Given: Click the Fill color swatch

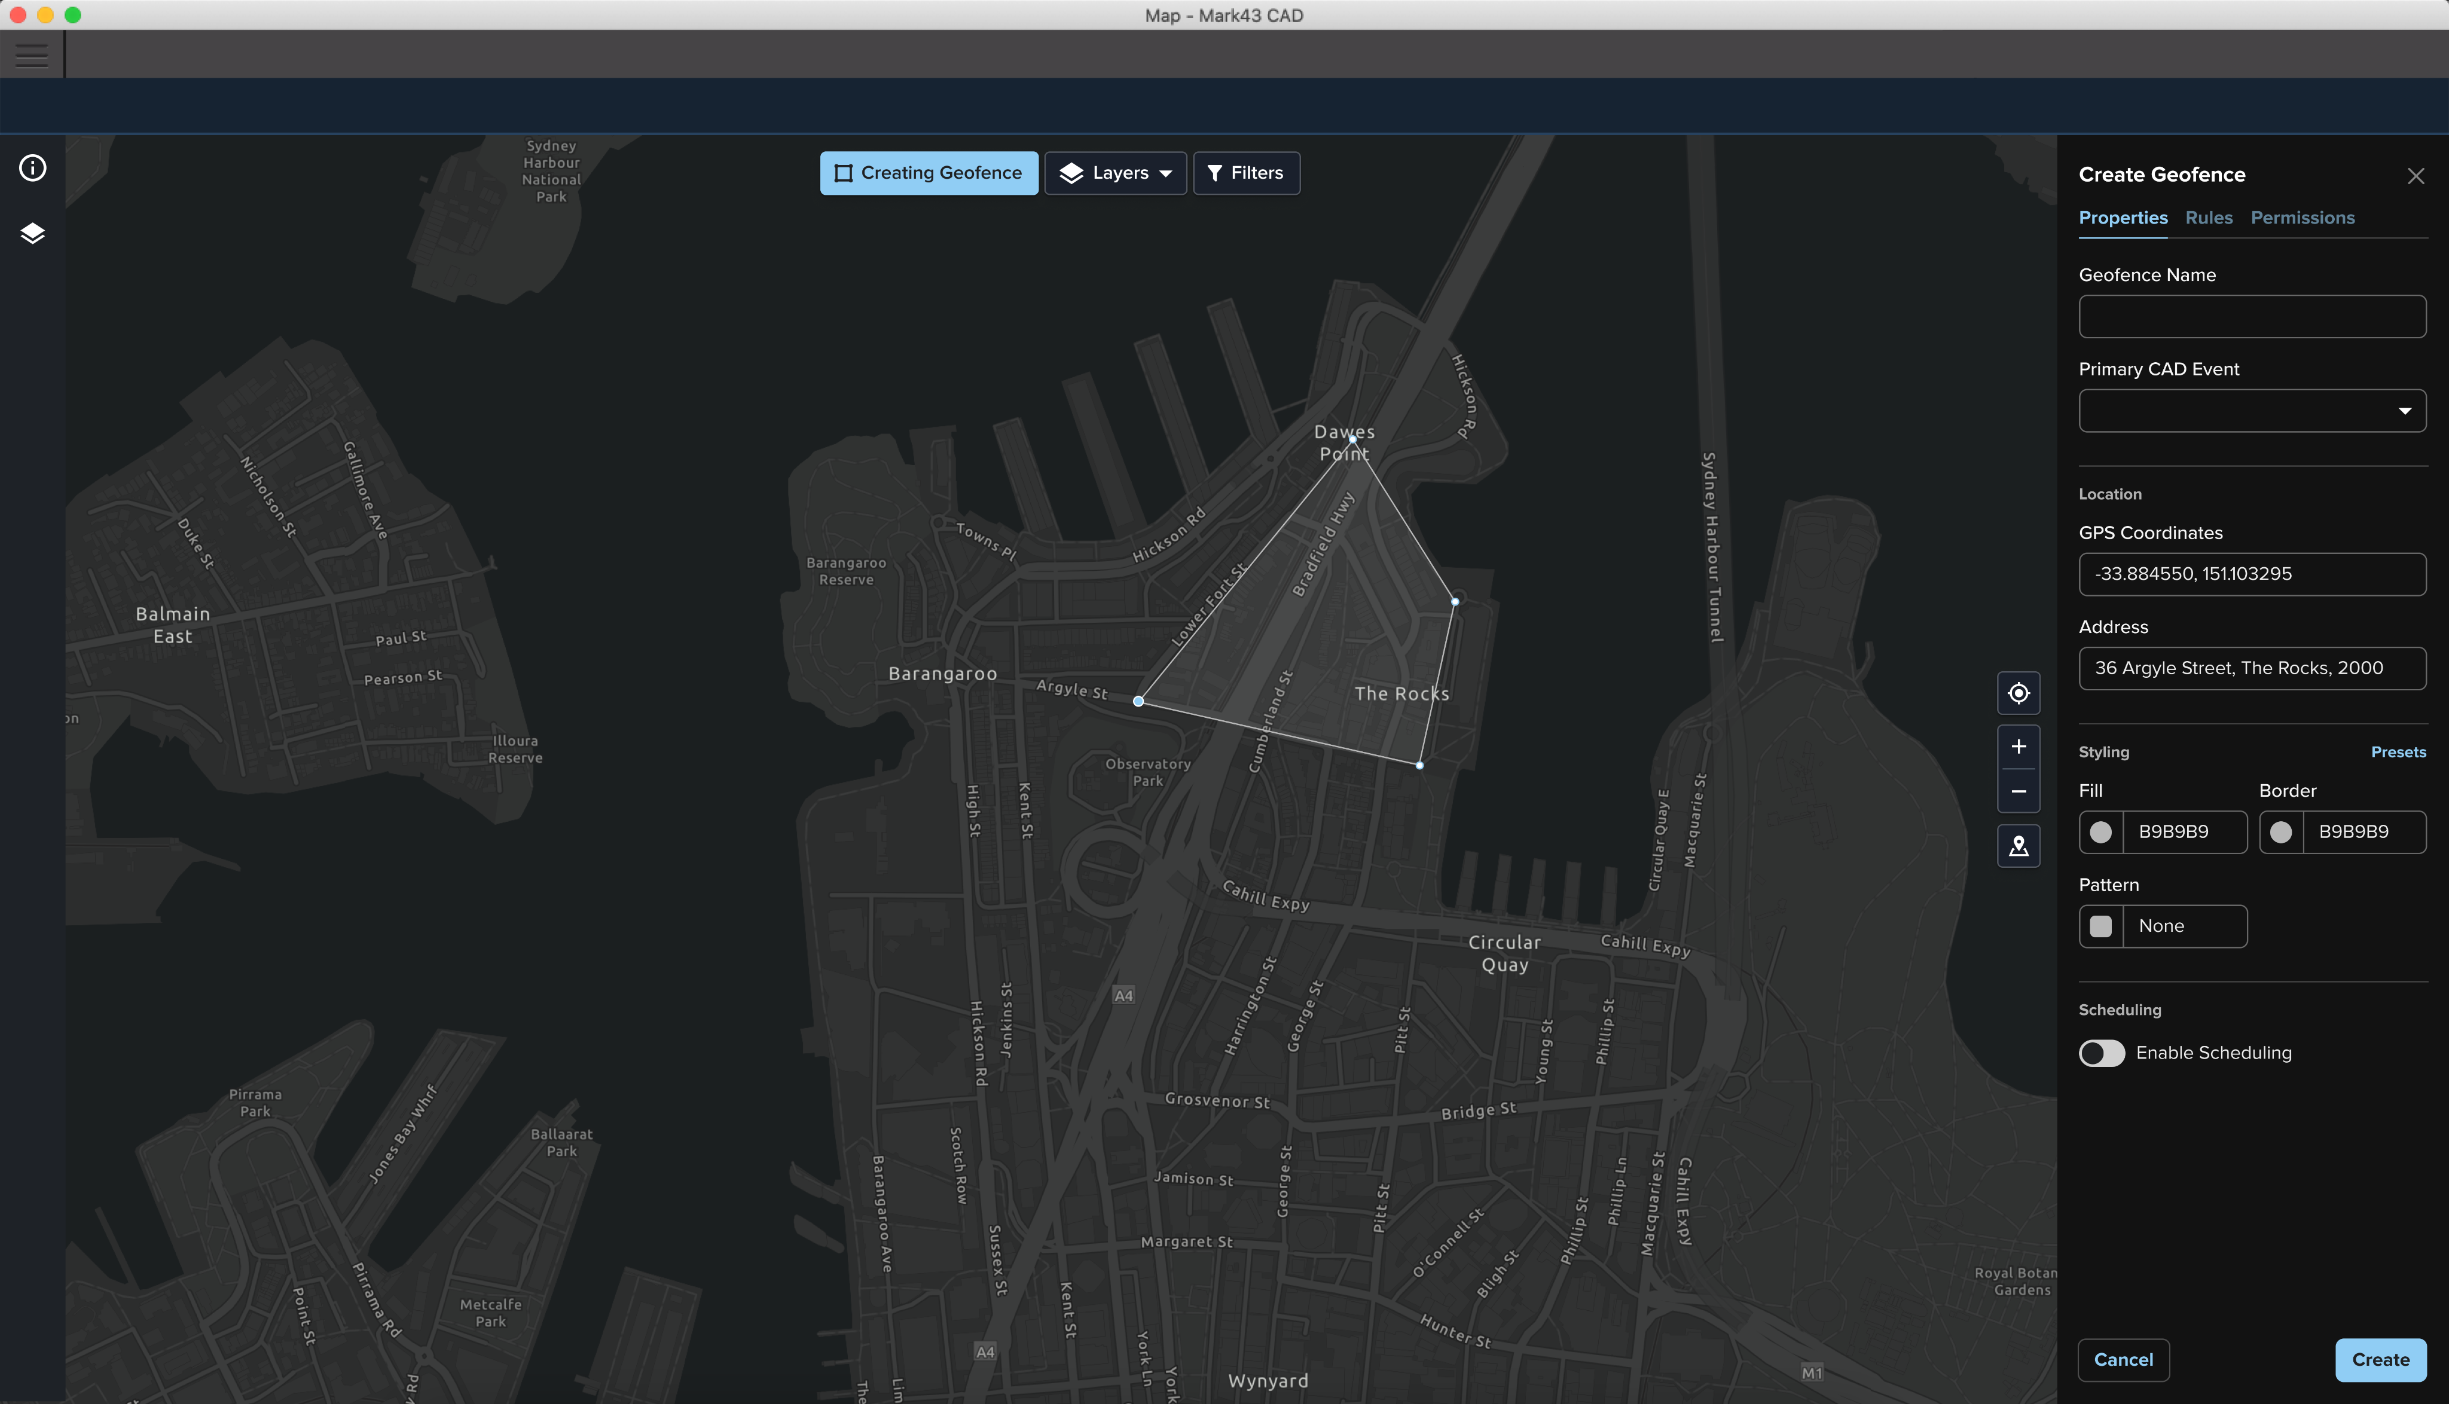Looking at the screenshot, I should click(2101, 832).
